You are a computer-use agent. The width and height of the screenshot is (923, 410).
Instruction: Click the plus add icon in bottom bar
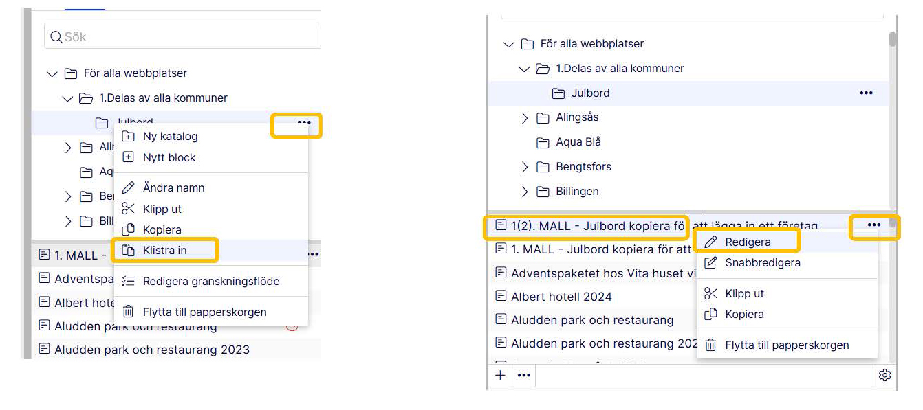point(501,375)
